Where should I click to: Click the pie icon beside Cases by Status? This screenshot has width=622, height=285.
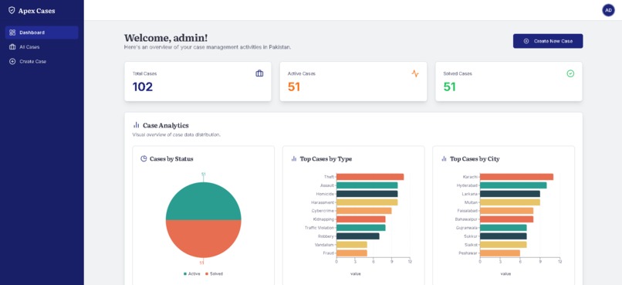pos(144,159)
